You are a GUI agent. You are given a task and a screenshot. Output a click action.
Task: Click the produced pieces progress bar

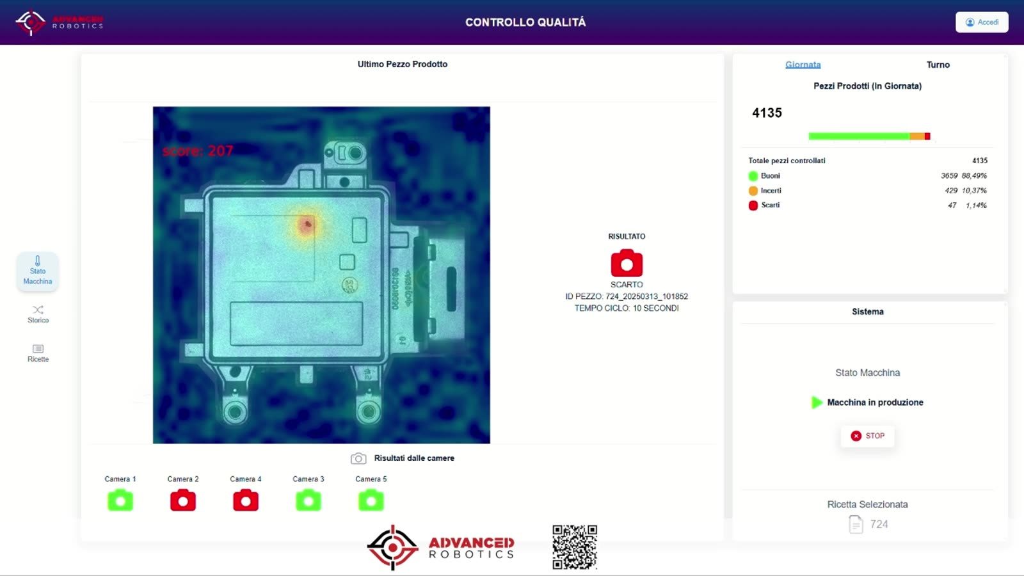(869, 136)
